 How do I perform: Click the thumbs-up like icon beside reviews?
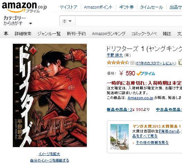point(180,62)
